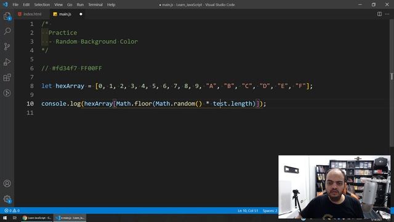Open the errors and warnings status indicator

[12, 210]
